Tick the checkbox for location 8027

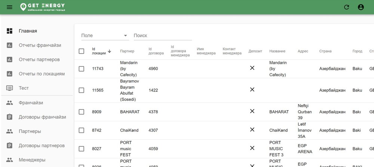pos(82,149)
